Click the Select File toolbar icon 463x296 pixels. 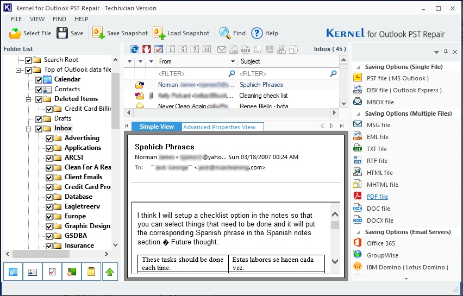click(x=15, y=33)
